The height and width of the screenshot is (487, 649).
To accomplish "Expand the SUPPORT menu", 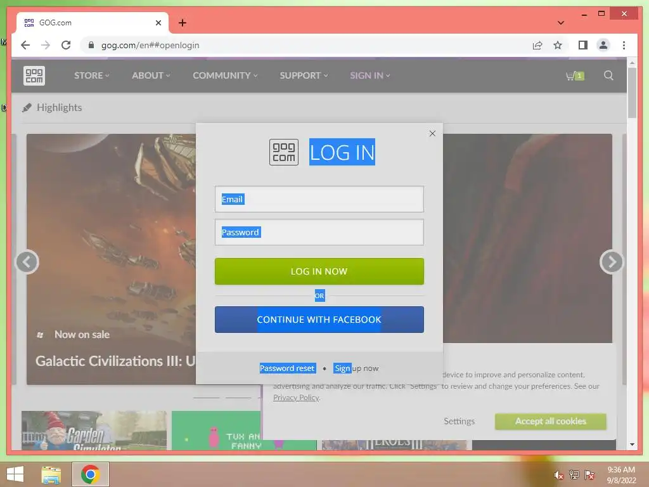I will 304,75.
